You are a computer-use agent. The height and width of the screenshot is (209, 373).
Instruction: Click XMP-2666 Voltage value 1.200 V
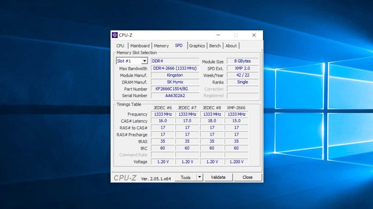click(x=236, y=162)
